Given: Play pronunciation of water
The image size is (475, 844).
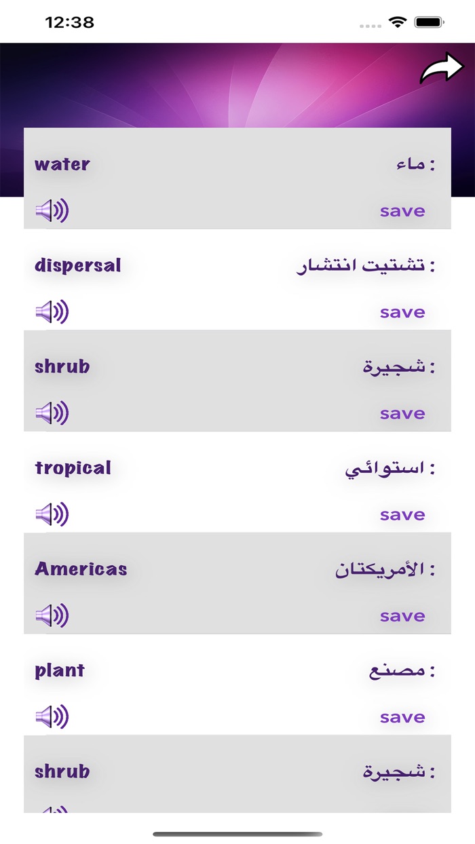Looking at the screenshot, I should pos(51,211).
